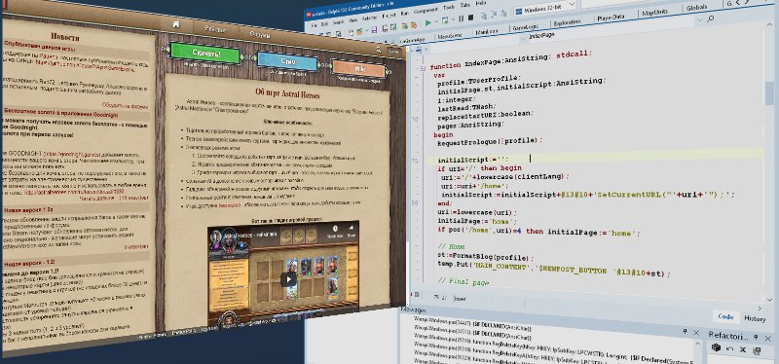The width and height of the screenshot is (779, 364).
Task: Open the Project menu in Delphi
Action: coord(389,16)
